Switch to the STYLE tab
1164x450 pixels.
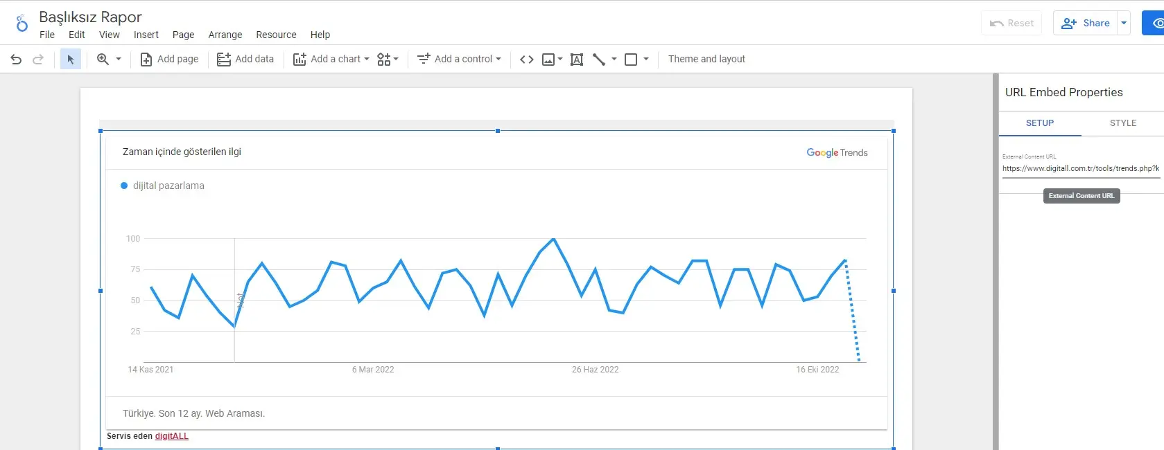point(1122,123)
